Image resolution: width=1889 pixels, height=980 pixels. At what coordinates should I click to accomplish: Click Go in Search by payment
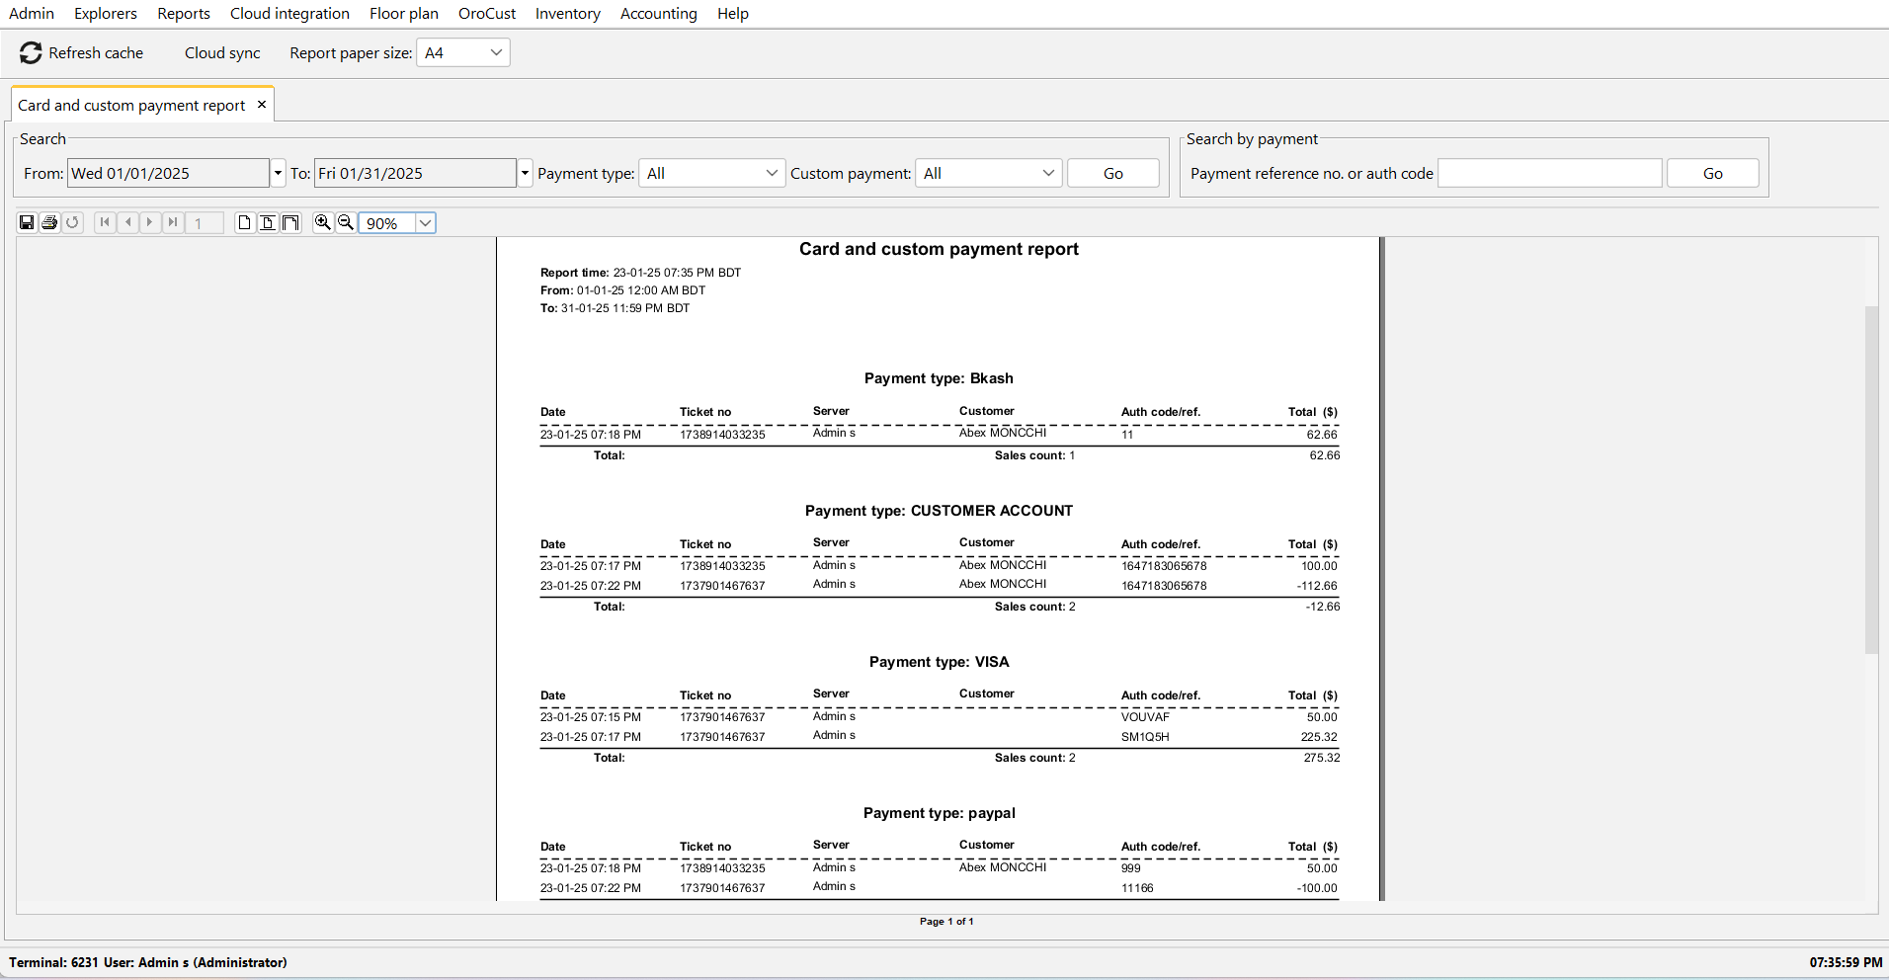(x=1713, y=173)
